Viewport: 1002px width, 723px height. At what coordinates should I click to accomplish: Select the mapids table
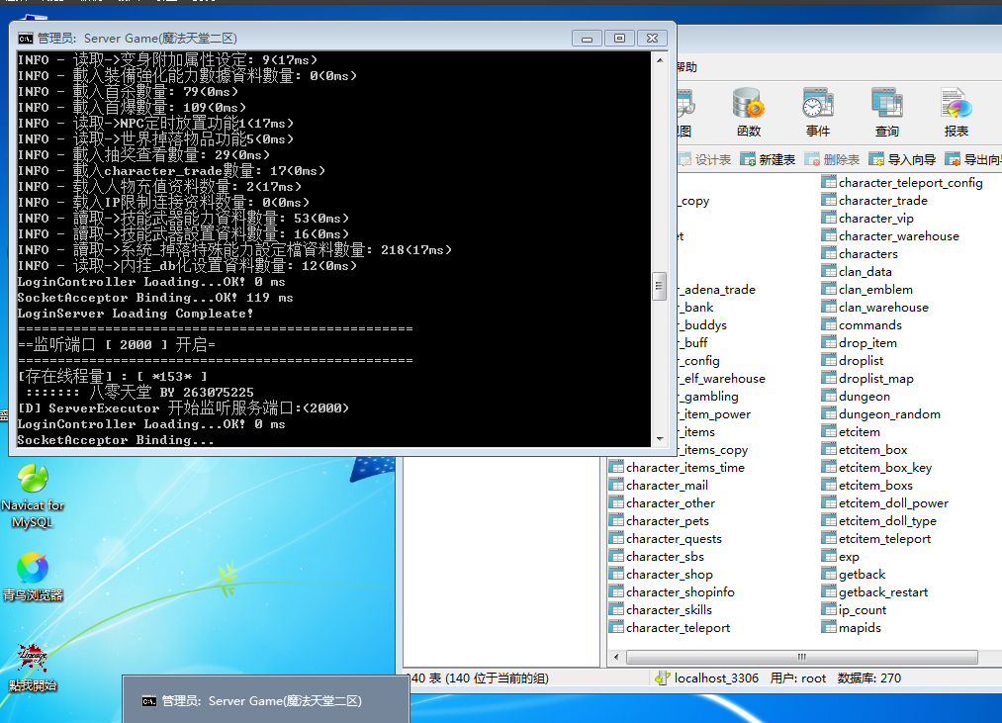pyautogui.click(x=852, y=628)
